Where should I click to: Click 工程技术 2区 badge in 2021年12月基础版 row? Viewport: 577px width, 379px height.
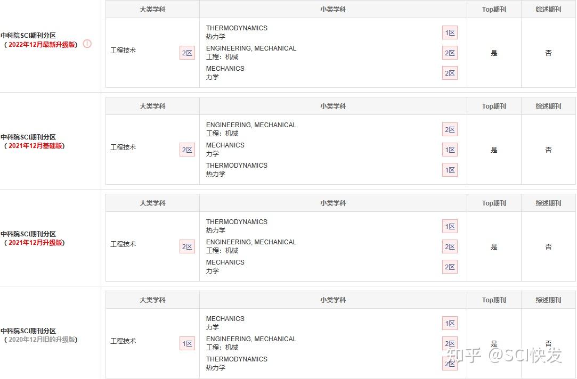pyautogui.click(x=187, y=150)
